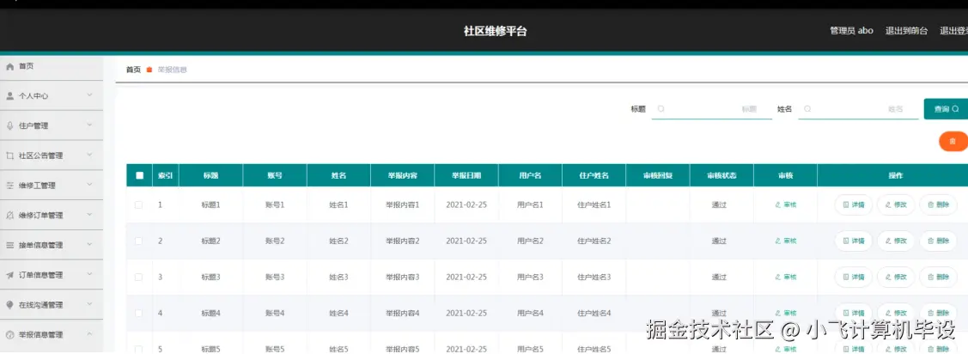The height and width of the screenshot is (354, 968).
Task: Click cell 住户姓名2
Action: (x=594, y=241)
